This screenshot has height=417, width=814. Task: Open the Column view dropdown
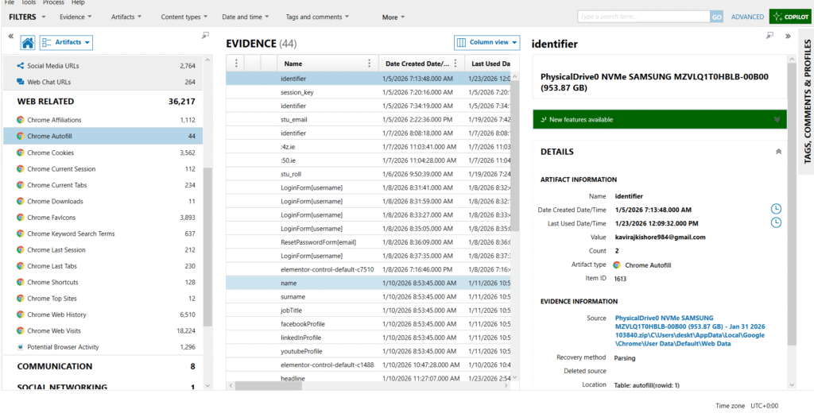click(487, 42)
